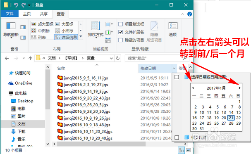Screen dimensions: 251x154
Task: Click the 2017年1月 calendar title
Action: coord(216,88)
